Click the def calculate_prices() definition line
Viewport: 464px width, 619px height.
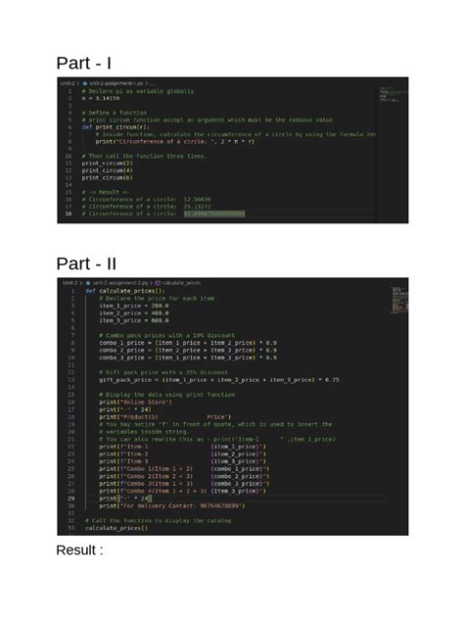point(125,291)
